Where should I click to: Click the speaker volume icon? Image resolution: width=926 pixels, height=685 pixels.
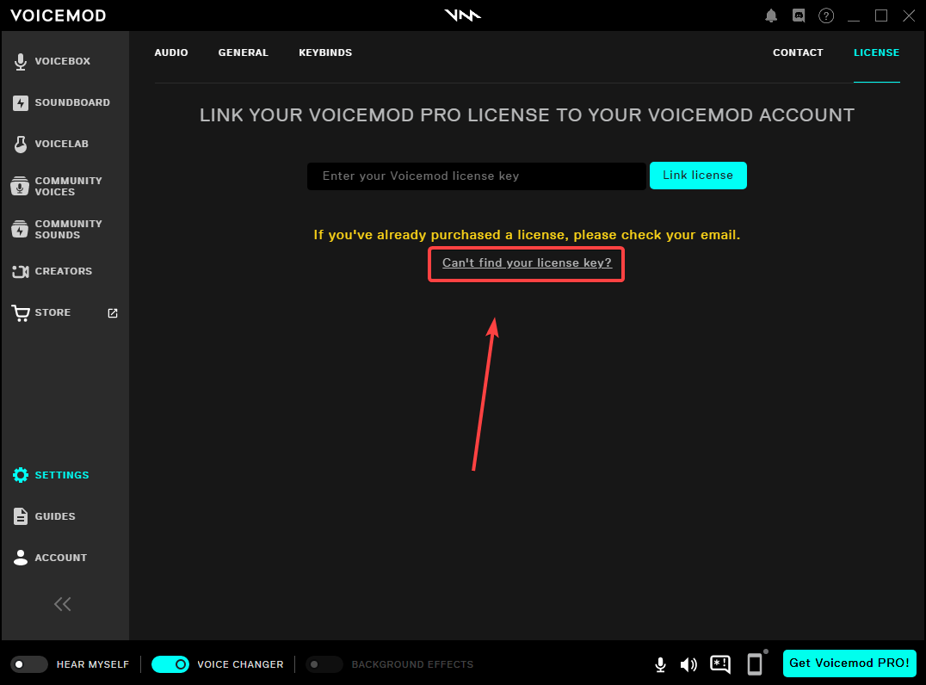[688, 665]
